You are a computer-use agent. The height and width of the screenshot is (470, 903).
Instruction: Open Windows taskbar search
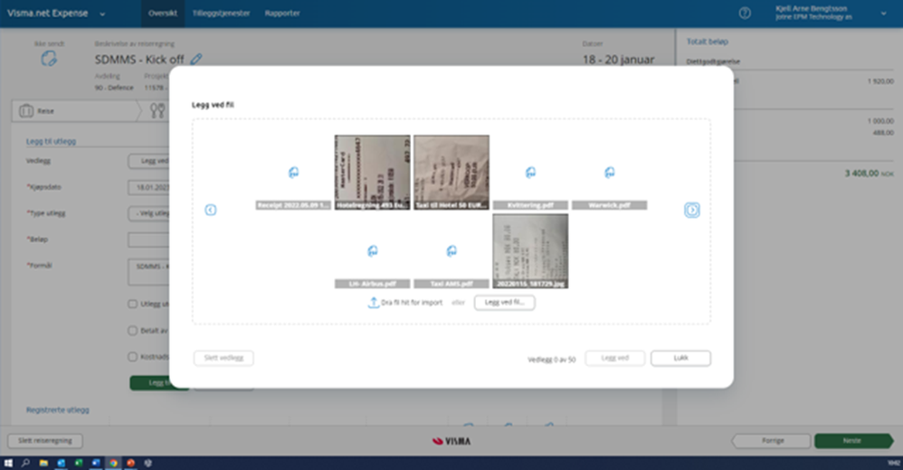tap(26, 463)
